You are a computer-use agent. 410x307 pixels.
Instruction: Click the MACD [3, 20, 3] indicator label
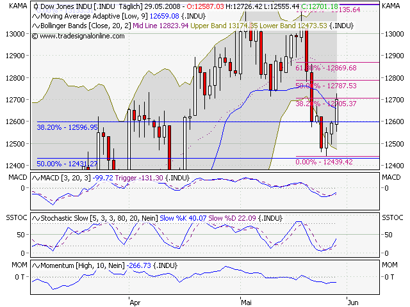pos(65,178)
